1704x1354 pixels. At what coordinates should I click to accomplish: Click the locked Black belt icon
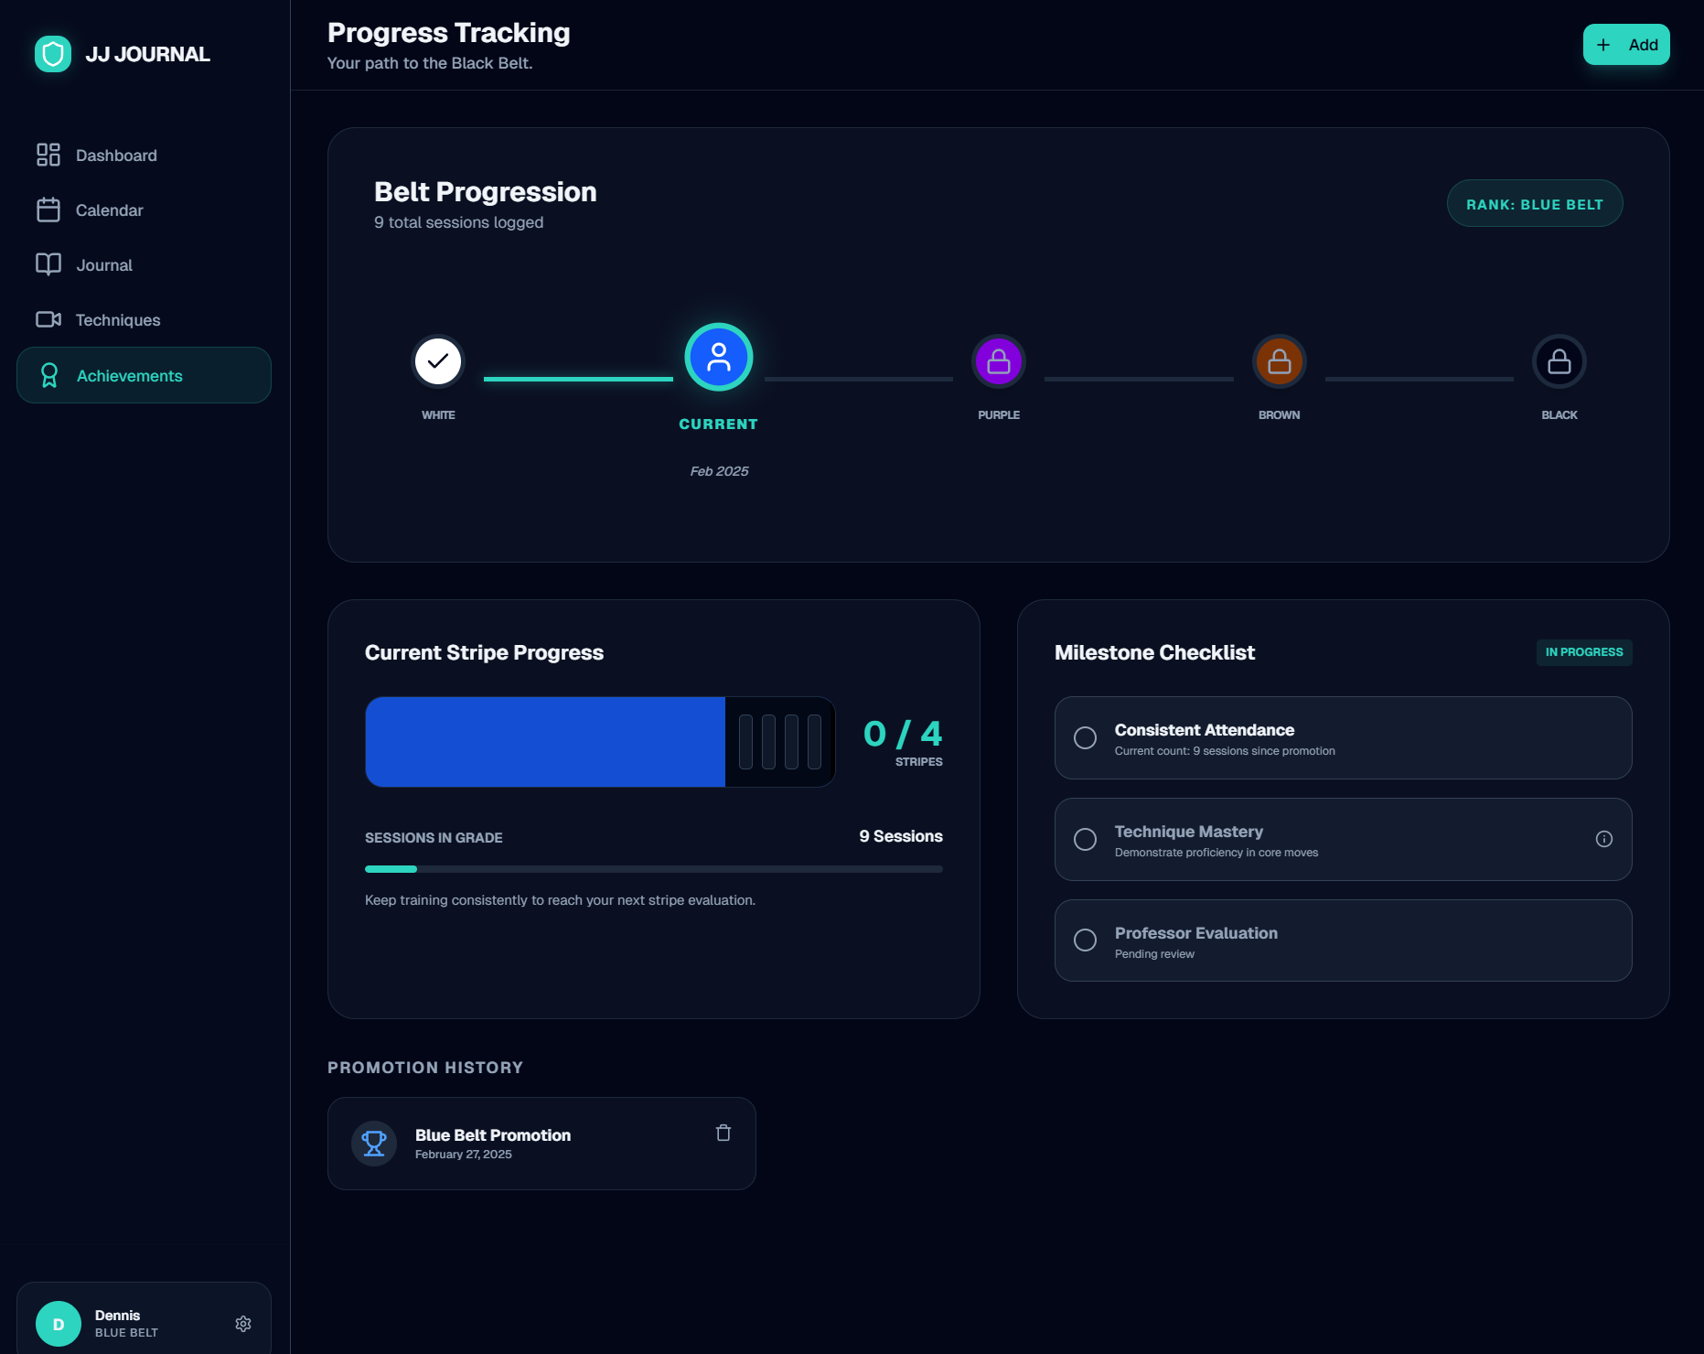pos(1559,360)
